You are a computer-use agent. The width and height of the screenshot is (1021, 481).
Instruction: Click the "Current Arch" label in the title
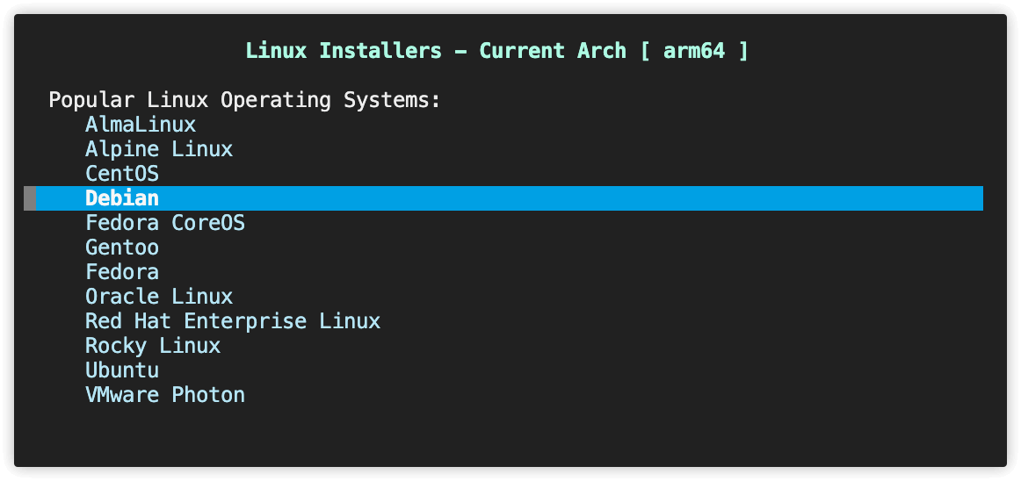coord(552,50)
